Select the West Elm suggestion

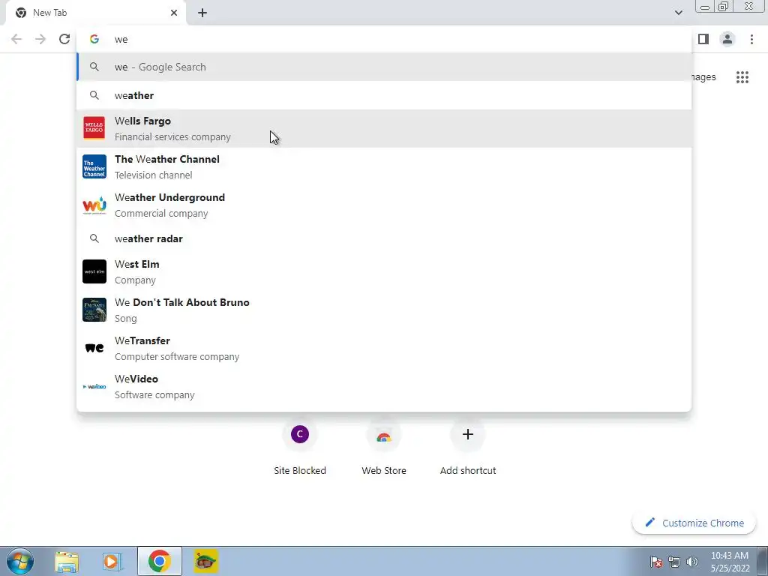384,271
